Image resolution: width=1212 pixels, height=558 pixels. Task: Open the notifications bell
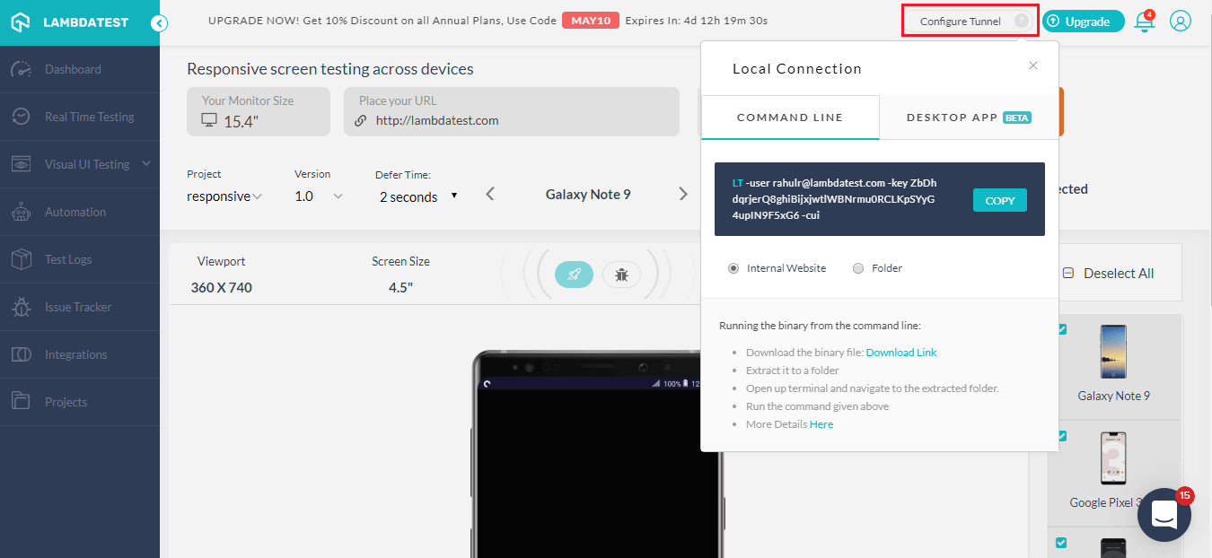[1144, 20]
